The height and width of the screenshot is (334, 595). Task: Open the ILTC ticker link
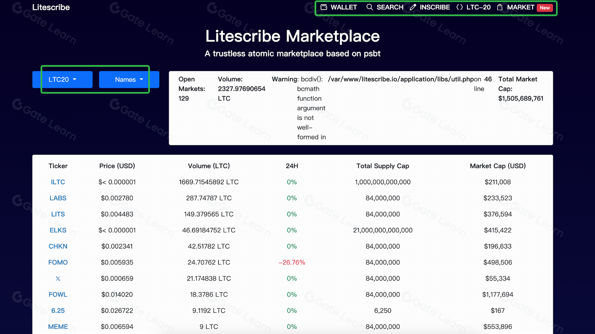58,182
